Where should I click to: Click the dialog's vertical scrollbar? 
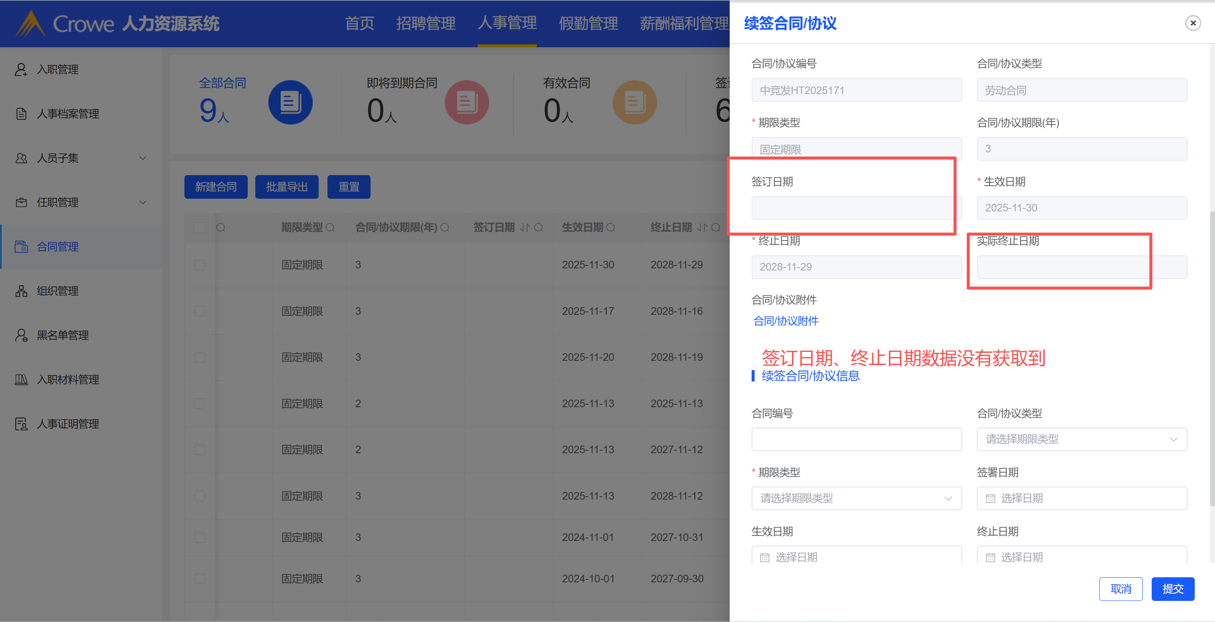(1211, 358)
